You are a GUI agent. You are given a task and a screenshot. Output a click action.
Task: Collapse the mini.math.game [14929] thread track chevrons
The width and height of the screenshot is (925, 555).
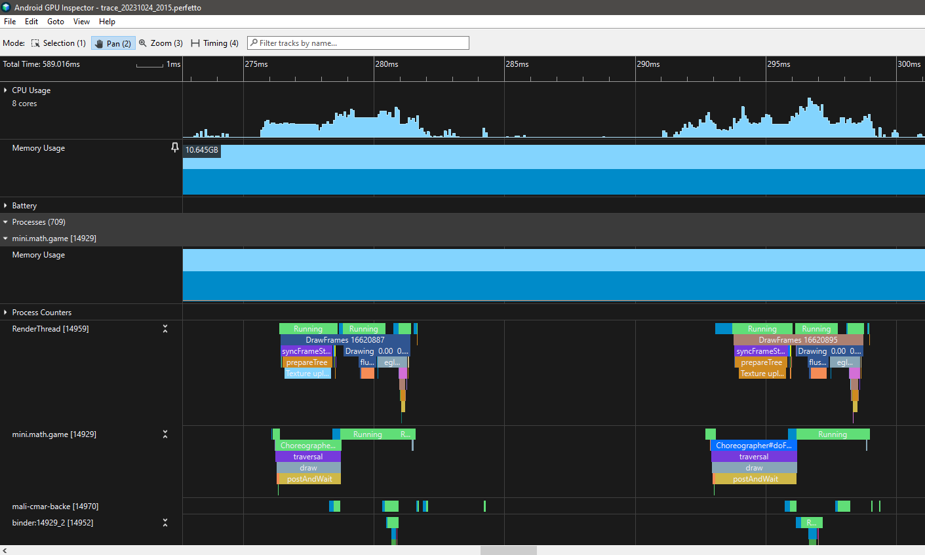click(x=165, y=434)
